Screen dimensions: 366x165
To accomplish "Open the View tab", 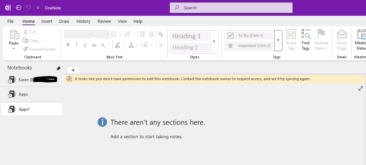I will pos(122,21).
